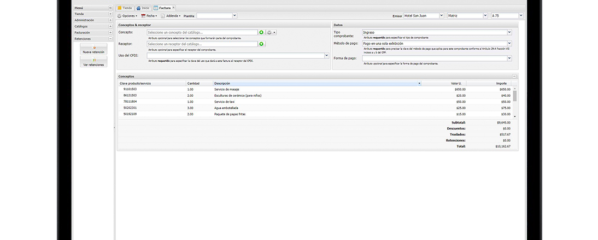The image size is (598, 240).
Task: Open the Tipo comprobante dropdown
Action: (509, 32)
